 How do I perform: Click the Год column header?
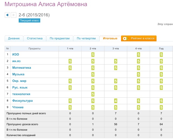coord(161,49)
